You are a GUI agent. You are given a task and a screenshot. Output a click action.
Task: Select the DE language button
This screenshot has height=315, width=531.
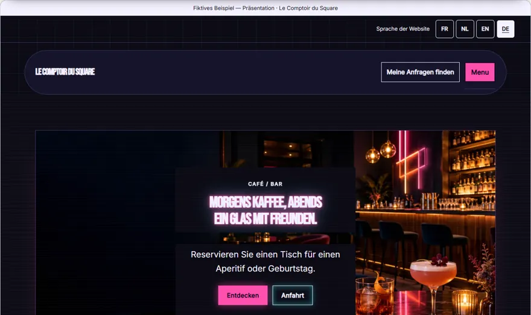click(x=505, y=29)
